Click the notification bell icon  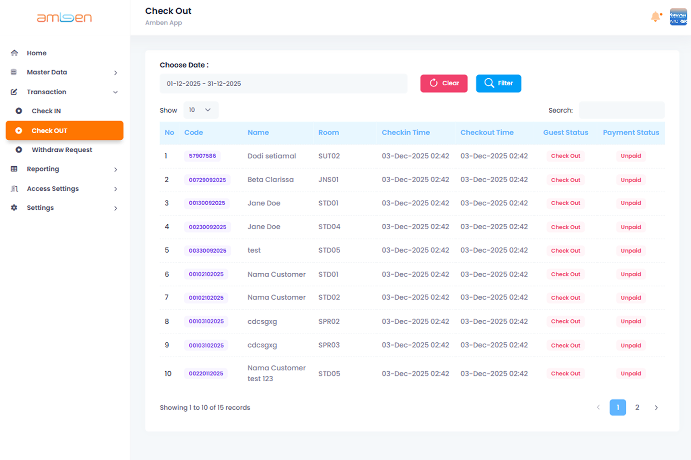[x=655, y=17]
